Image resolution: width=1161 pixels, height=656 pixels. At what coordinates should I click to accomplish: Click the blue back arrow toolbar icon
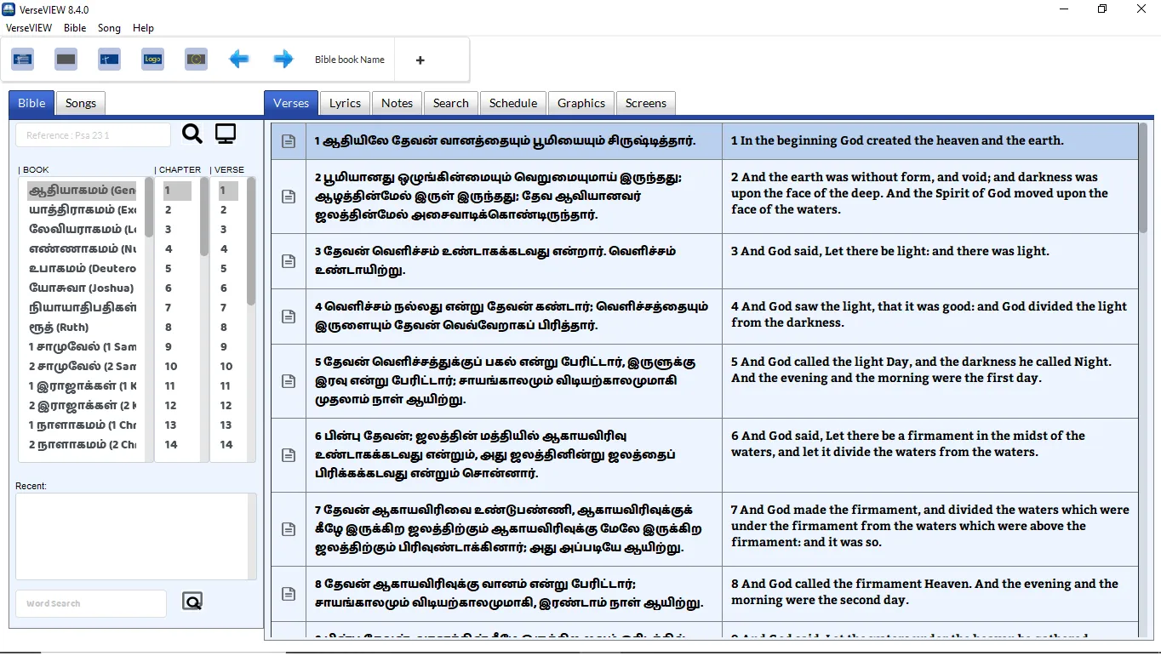[x=239, y=59]
